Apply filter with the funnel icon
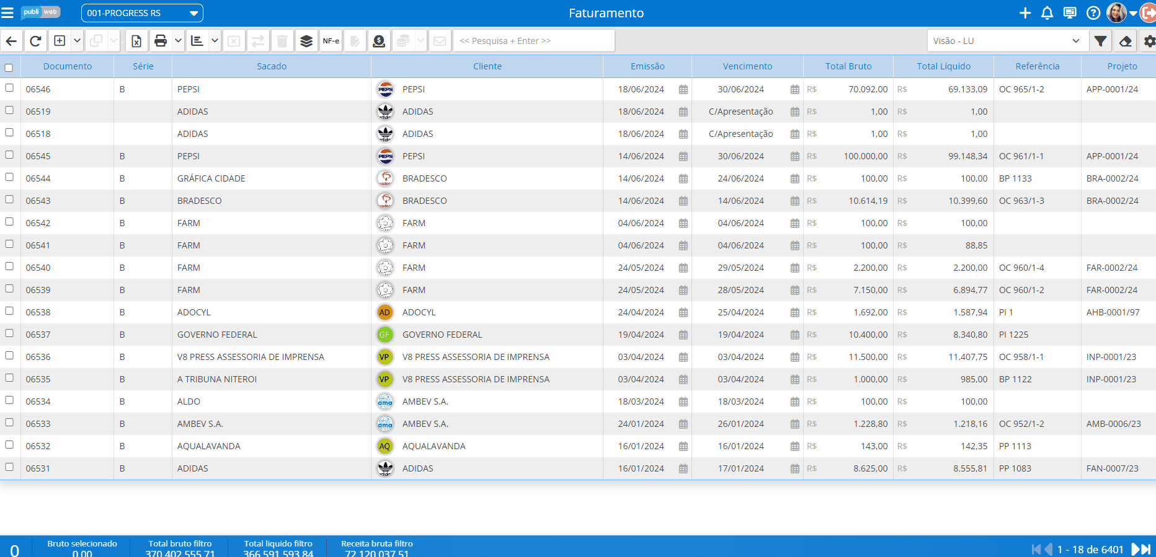 click(x=1101, y=41)
